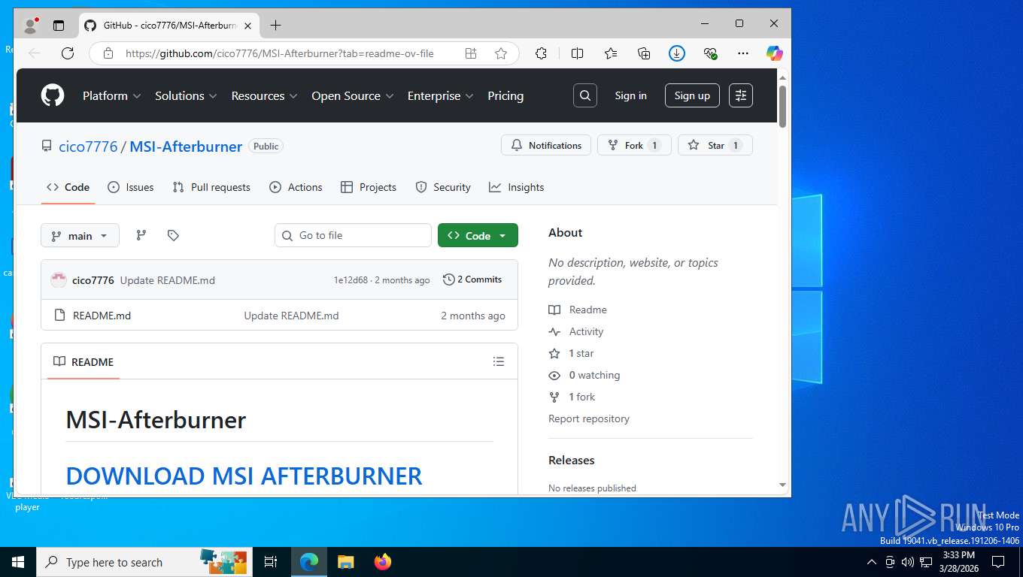Open notification center on taskbar
Viewport: 1023px width, 577px height.
coord(998,562)
